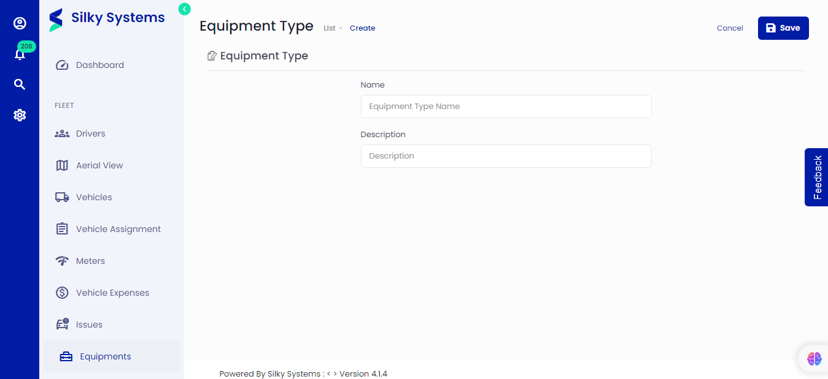Open the settings gear in the rail
Screen dimensions: 828x379
point(20,114)
